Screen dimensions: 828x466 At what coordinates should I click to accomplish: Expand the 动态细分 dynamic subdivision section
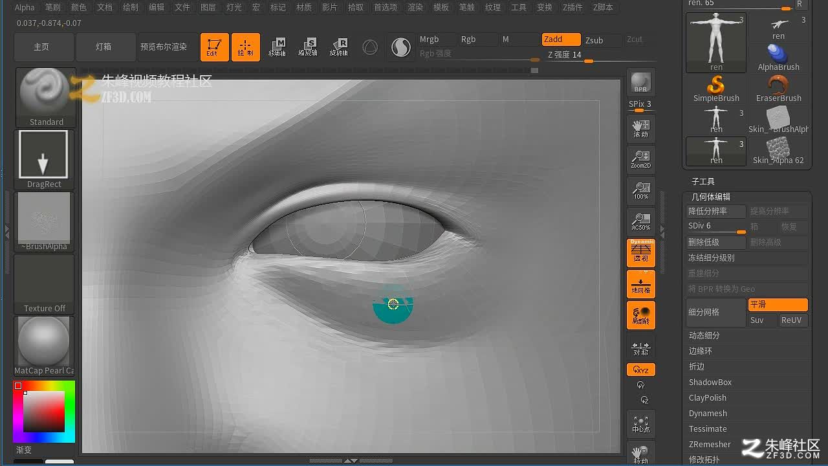704,335
